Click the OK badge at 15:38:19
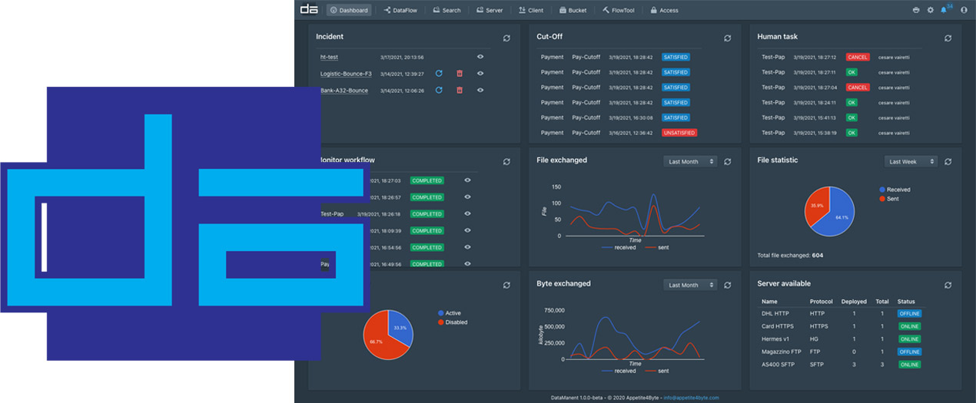976x403 pixels. pyautogui.click(x=852, y=133)
